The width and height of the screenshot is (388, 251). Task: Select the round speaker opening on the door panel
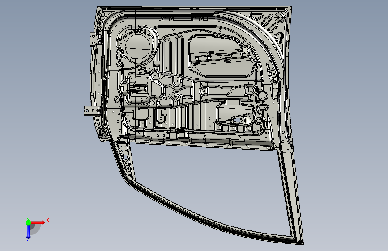[138, 47]
